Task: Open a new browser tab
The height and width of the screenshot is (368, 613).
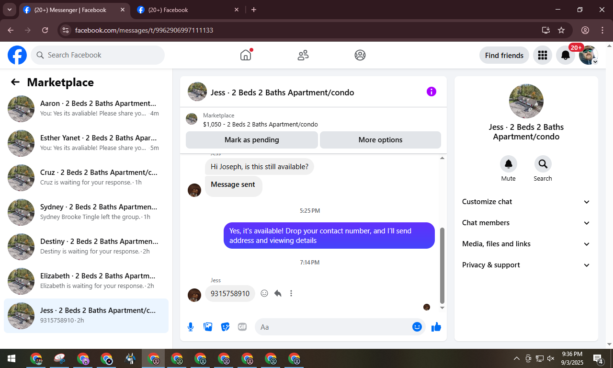Action: (254, 10)
